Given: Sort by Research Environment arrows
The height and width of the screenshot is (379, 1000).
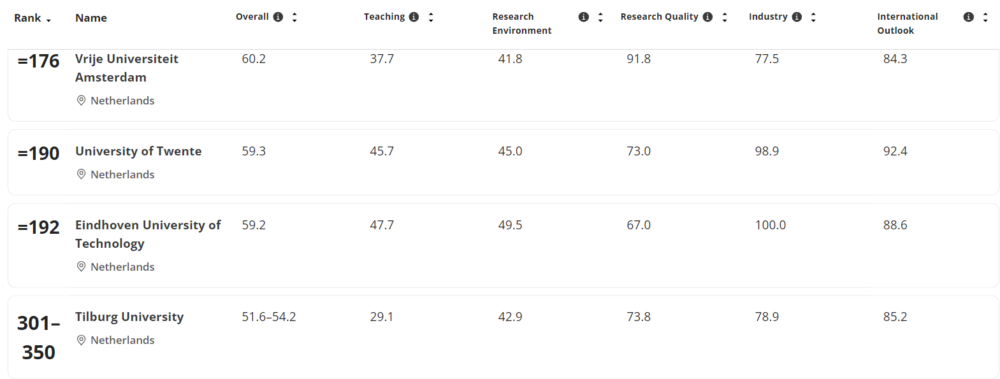Looking at the screenshot, I should pos(600,18).
